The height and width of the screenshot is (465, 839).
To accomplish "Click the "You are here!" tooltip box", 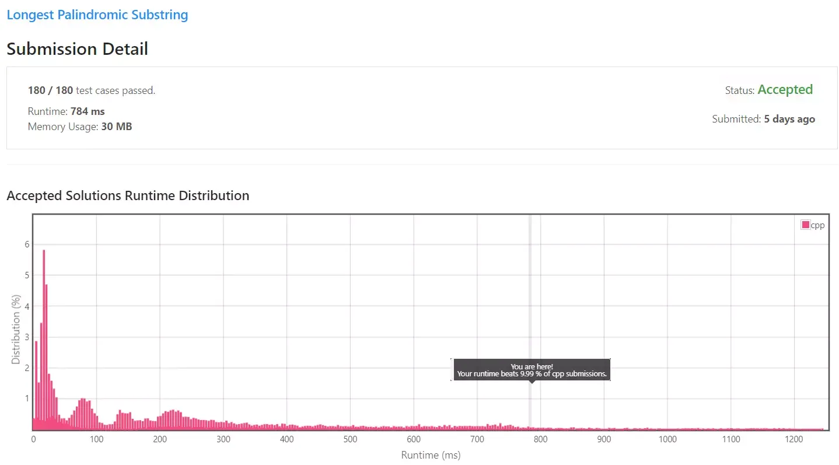I will coord(532,370).
